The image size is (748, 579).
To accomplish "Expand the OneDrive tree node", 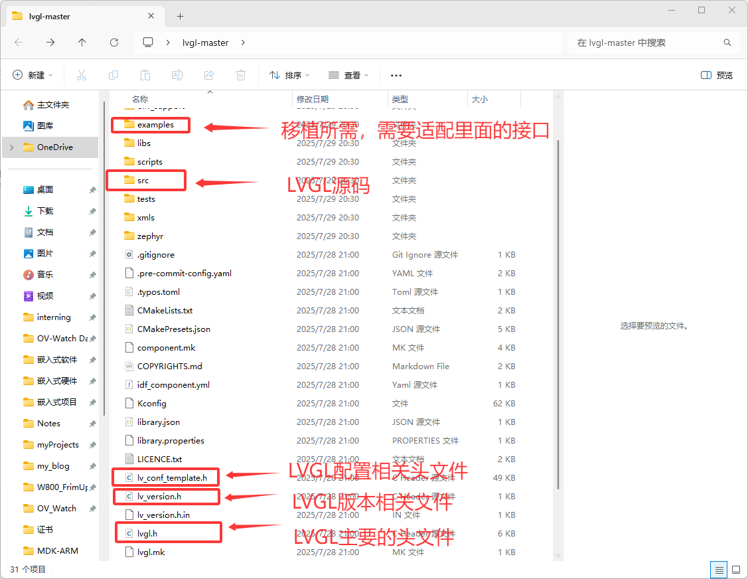I will coord(11,147).
